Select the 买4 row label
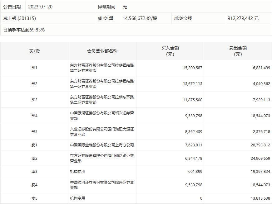 pyautogui.click(x=34, y=116)
